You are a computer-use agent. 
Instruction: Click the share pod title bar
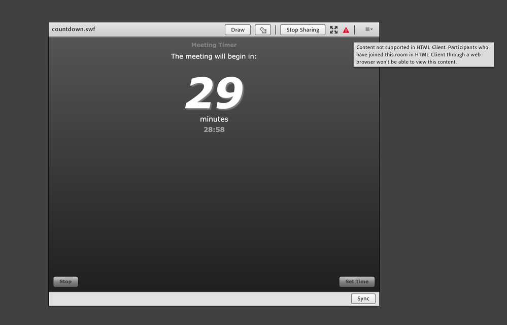(x=152, y=29)
